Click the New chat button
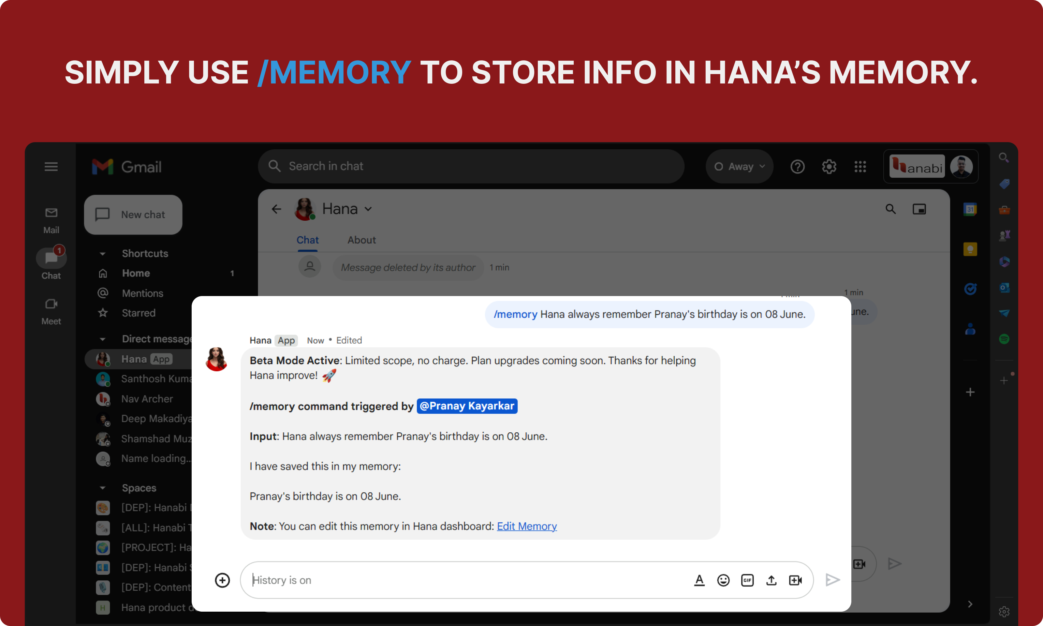This screenshot has height=626, width=1043. pos(133,215)
